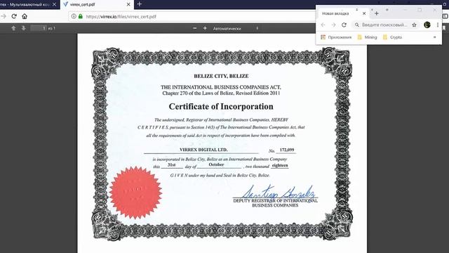Go to next PDF page
The height and width of the screenshot is (253, 449).
point(23,28)
